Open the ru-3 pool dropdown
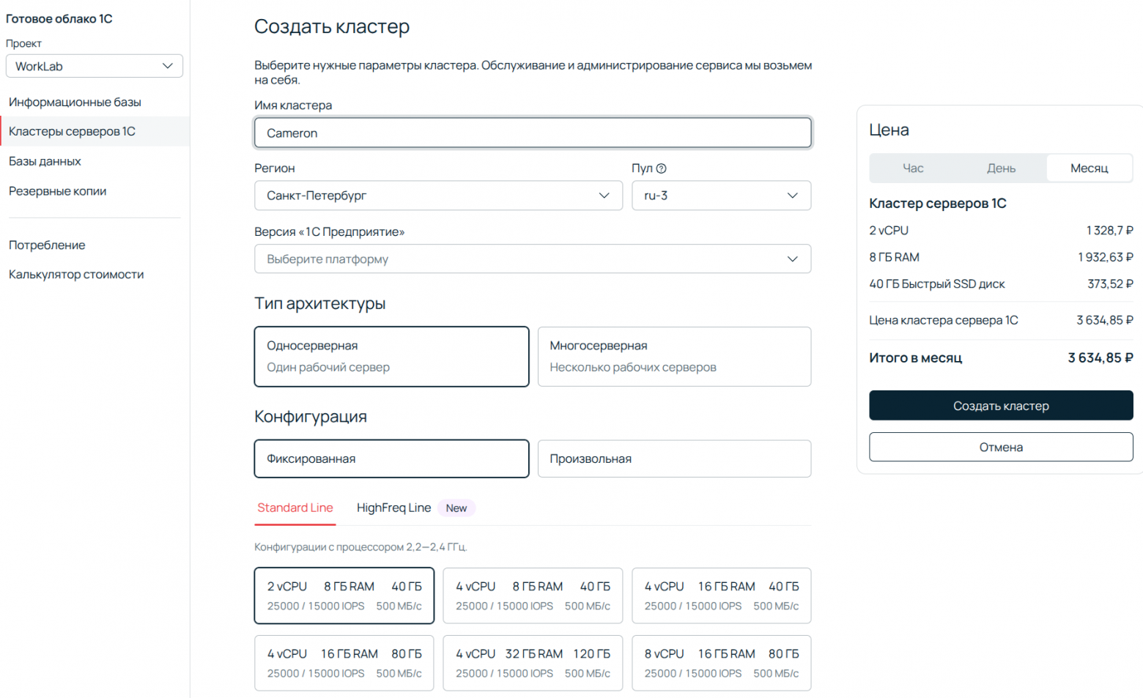 [x=721, y=196]
